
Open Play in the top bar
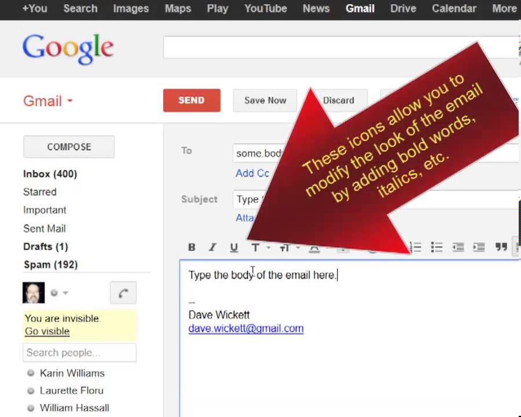click(217, 9)
